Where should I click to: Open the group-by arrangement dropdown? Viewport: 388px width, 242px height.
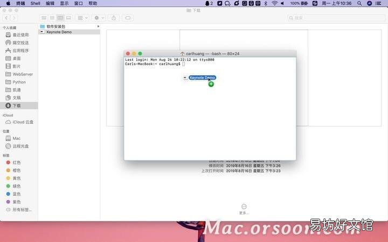(x=82, y=18)
